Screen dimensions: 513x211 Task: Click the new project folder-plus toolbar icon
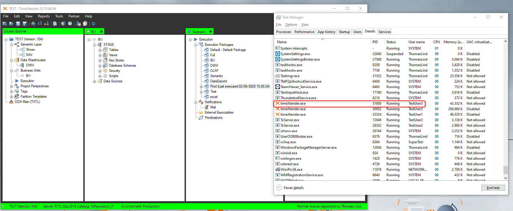click(5, 23)
